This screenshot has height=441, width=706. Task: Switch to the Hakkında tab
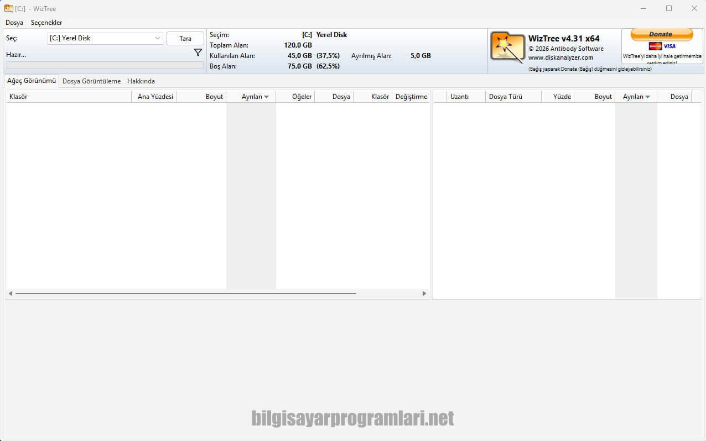[141, 81]
